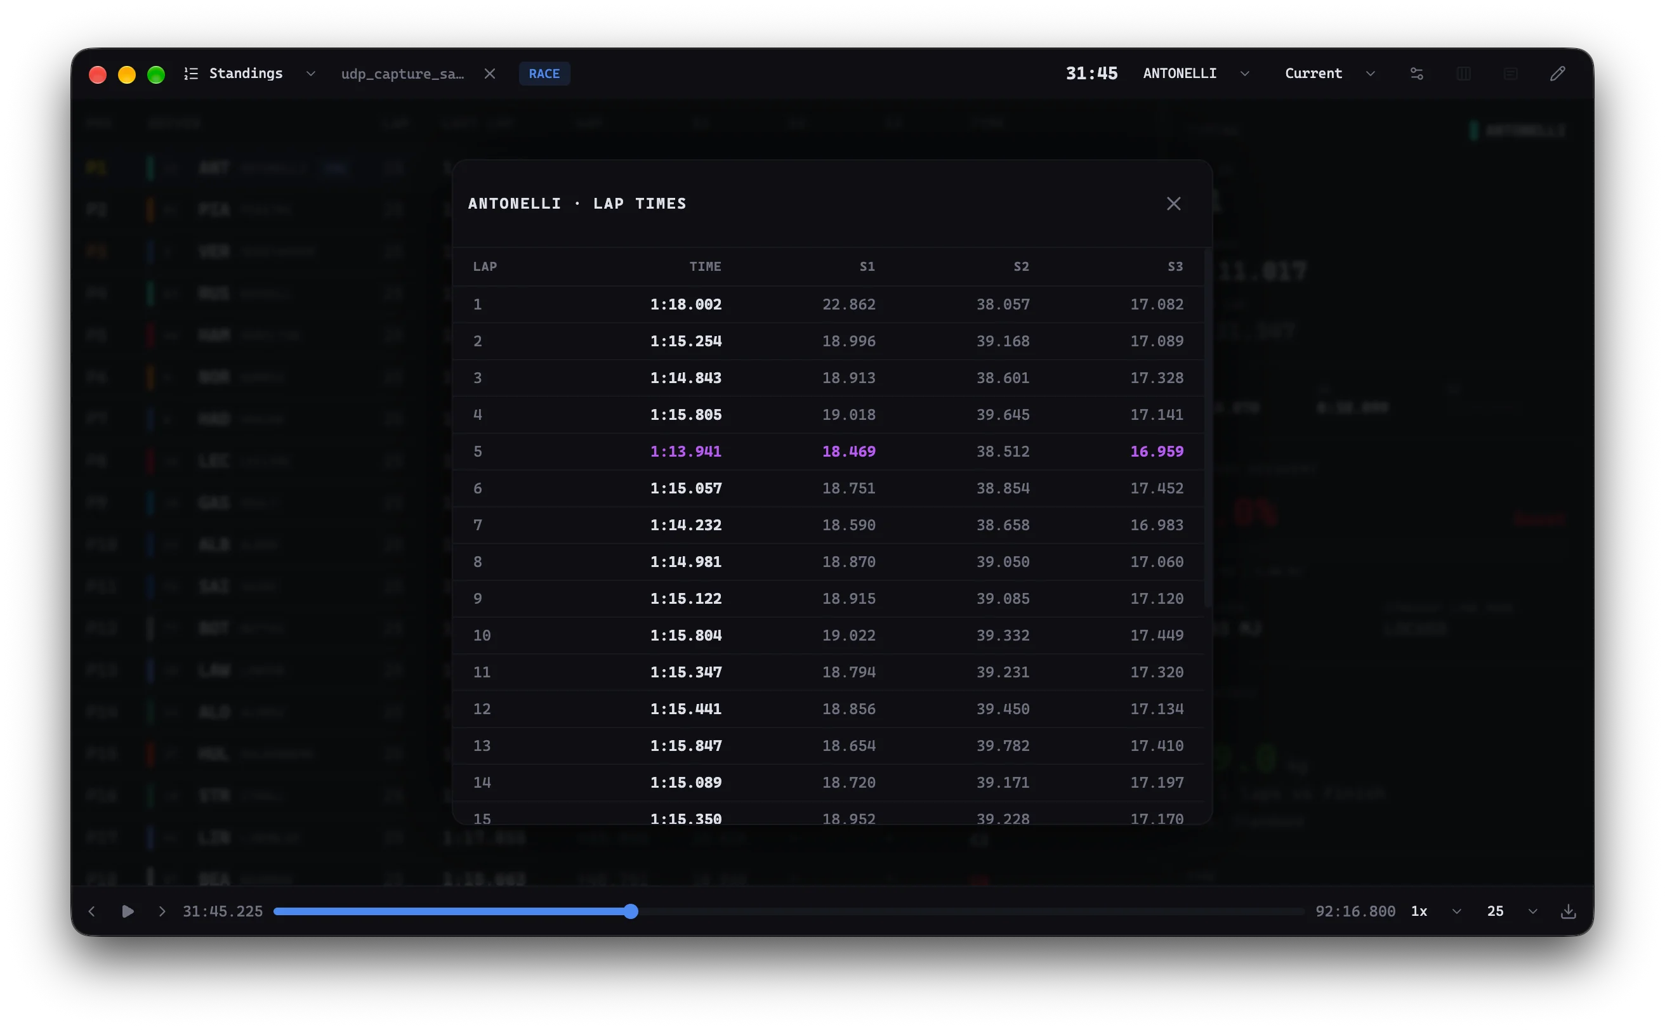
Task: Click lap 7 time 1:14.232
Action: click(686, 525)
